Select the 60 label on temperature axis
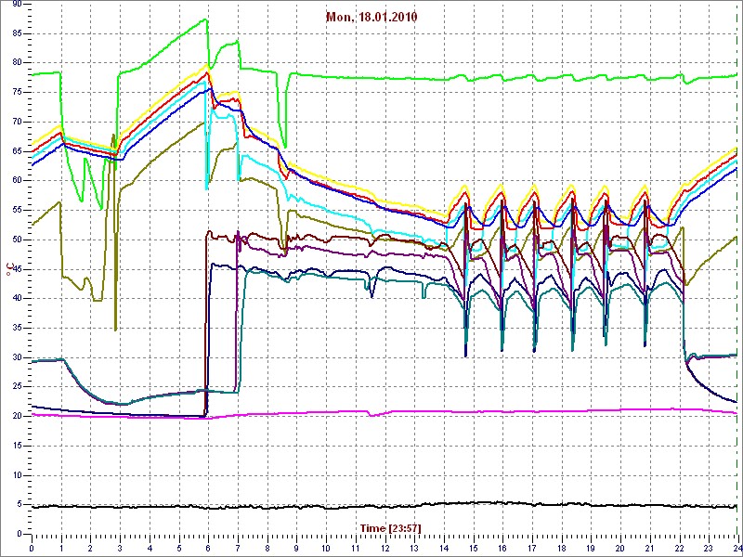 17,180
